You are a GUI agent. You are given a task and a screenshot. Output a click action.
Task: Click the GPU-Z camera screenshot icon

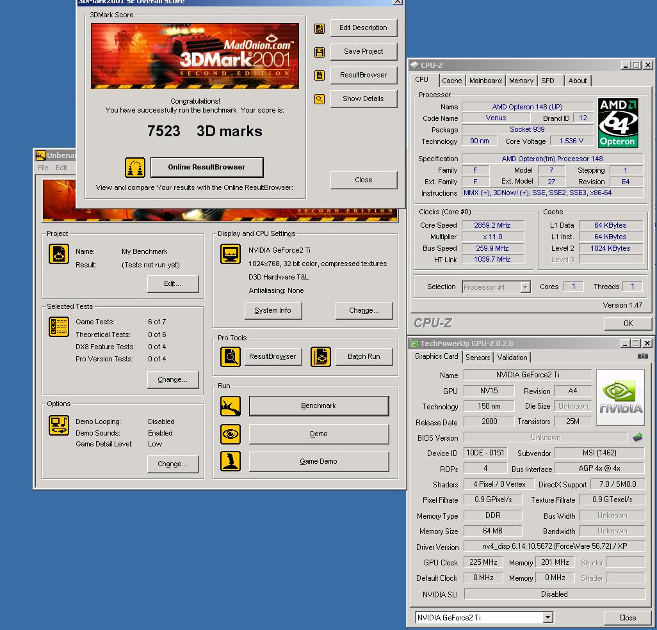click(x=642, y=356)
